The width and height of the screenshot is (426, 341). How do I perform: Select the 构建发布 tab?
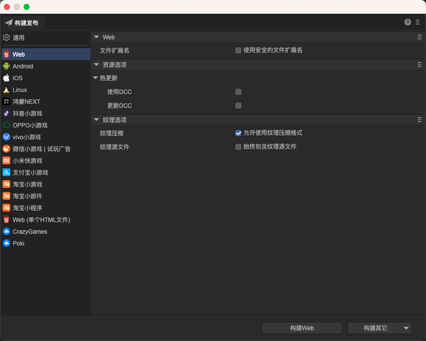[x=24, y=23]
